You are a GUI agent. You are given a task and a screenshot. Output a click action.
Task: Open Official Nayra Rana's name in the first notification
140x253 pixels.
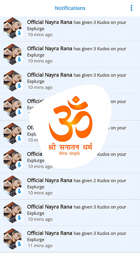(49, 22)
